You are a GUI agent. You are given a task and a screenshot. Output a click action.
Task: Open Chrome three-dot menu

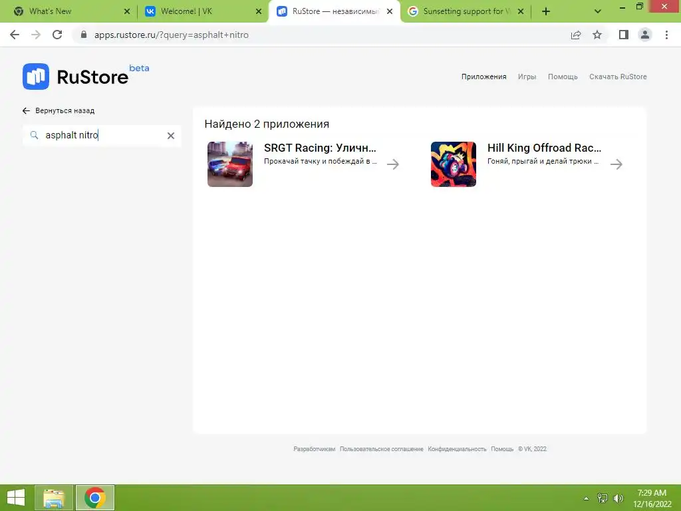(x=666, y=35)
